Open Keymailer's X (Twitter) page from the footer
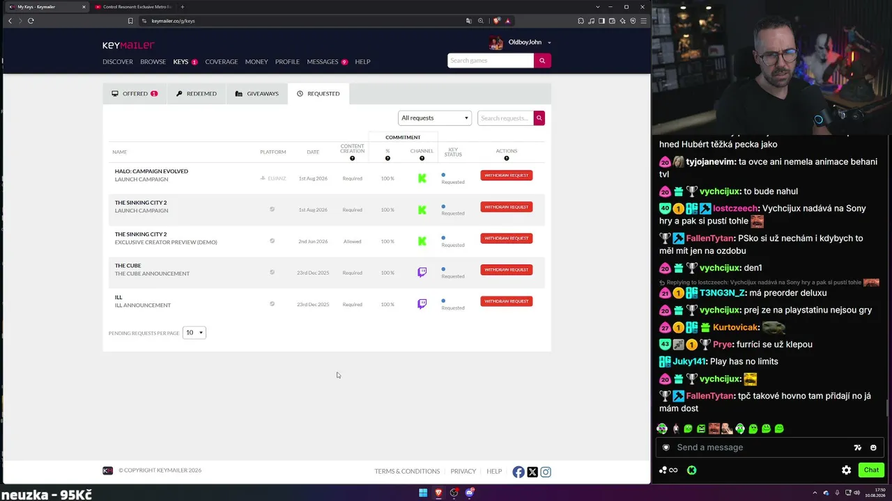Screen dimensions: 892x501 pos(532,472)
